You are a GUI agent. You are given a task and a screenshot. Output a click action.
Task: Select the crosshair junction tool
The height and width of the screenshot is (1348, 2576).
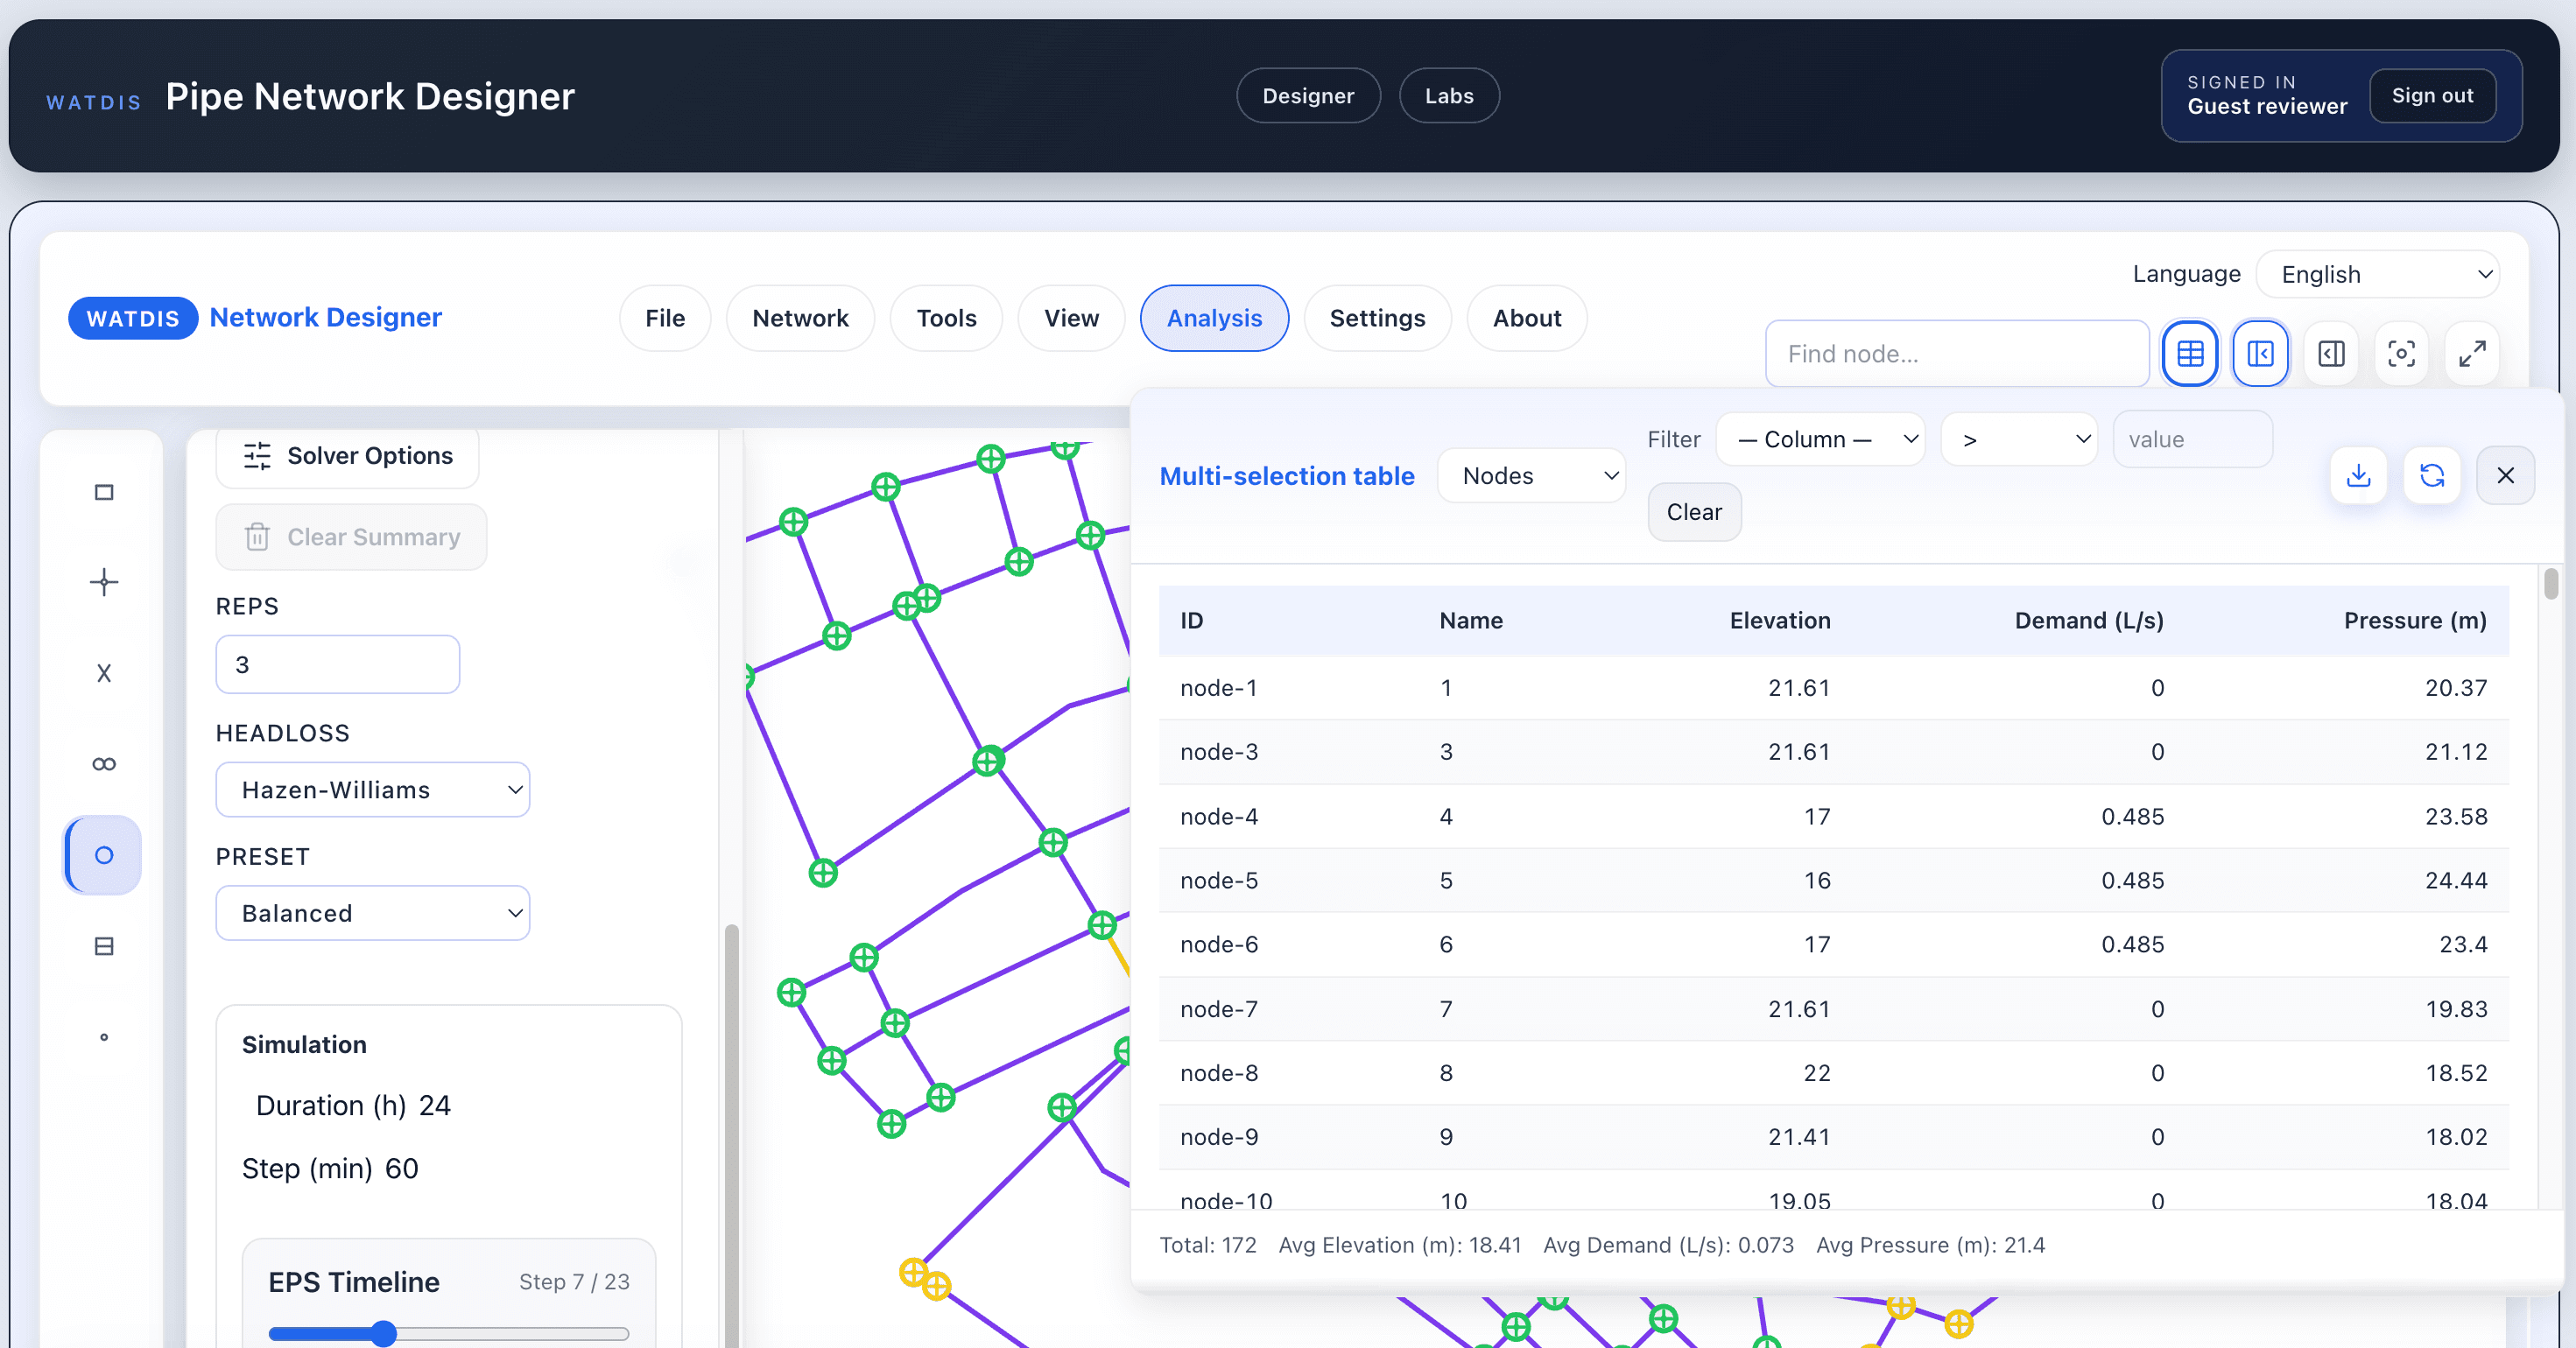point(104,582)
